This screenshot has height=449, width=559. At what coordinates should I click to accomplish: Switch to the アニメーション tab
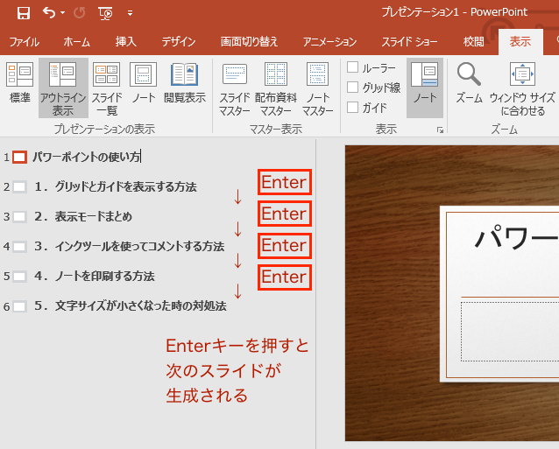pyautogui.click(x=329, y=42)
